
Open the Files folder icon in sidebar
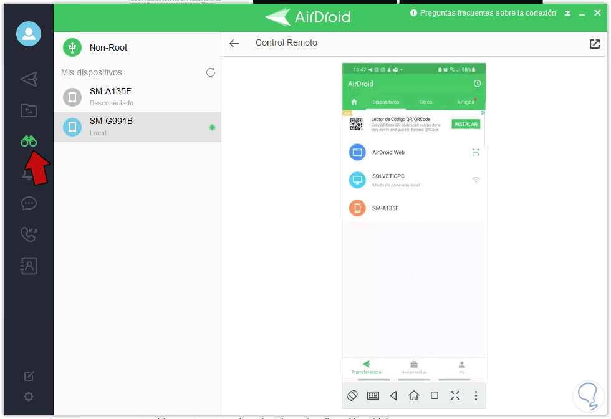pyautogui.click(x=29, y=110)
